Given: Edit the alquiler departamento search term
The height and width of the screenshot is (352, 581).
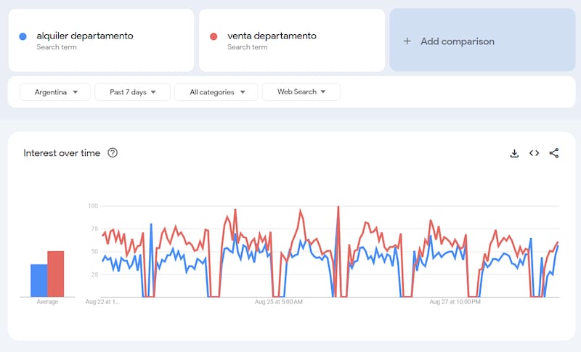Looking at the screenshot, I should 84,36.
